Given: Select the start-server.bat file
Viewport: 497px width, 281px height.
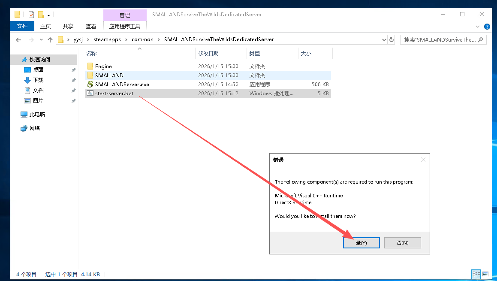Looking at the screenshot, I should (x=114, y=93).
